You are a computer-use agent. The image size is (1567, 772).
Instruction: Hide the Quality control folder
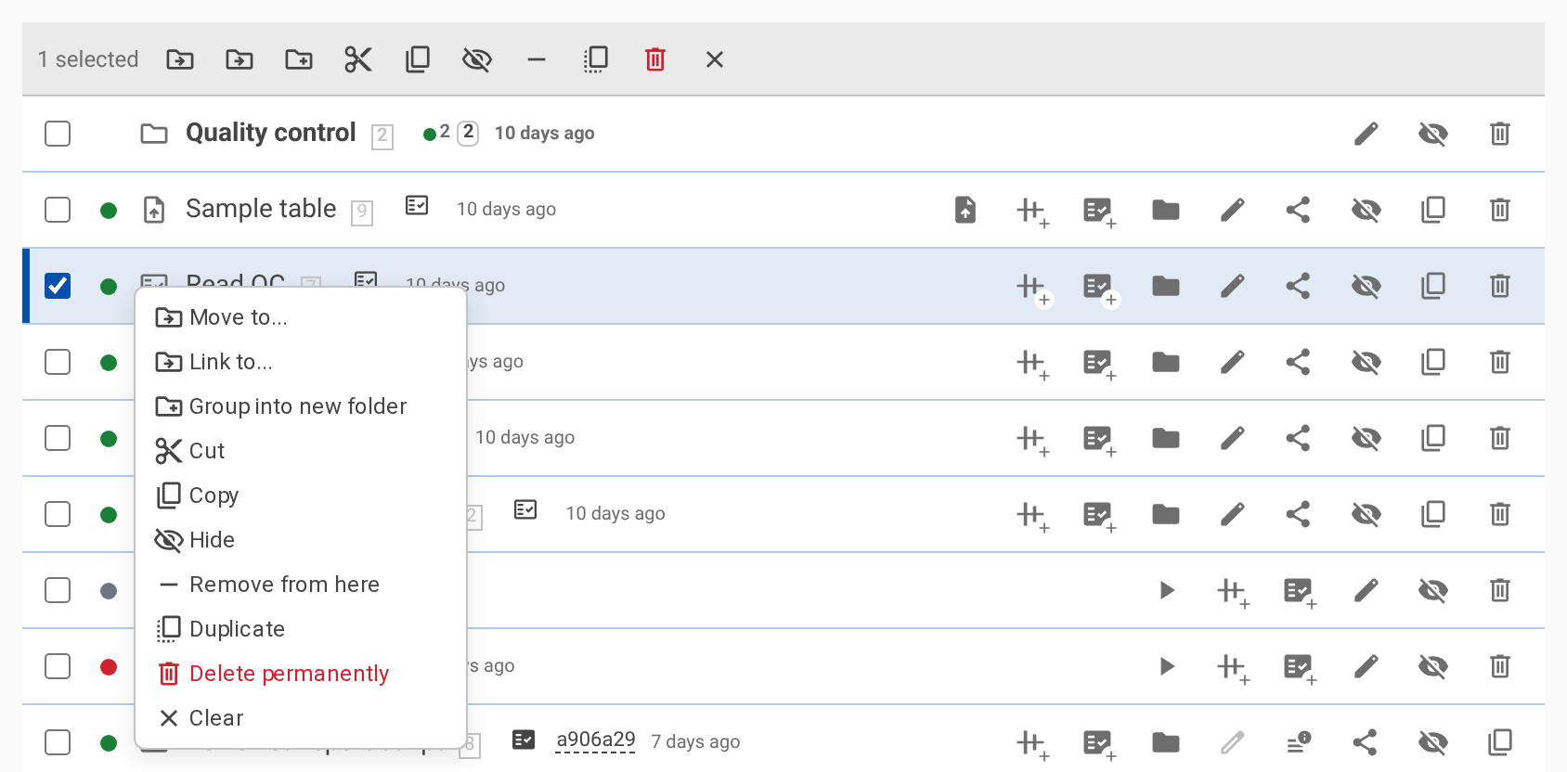[x=1433, y=134]
